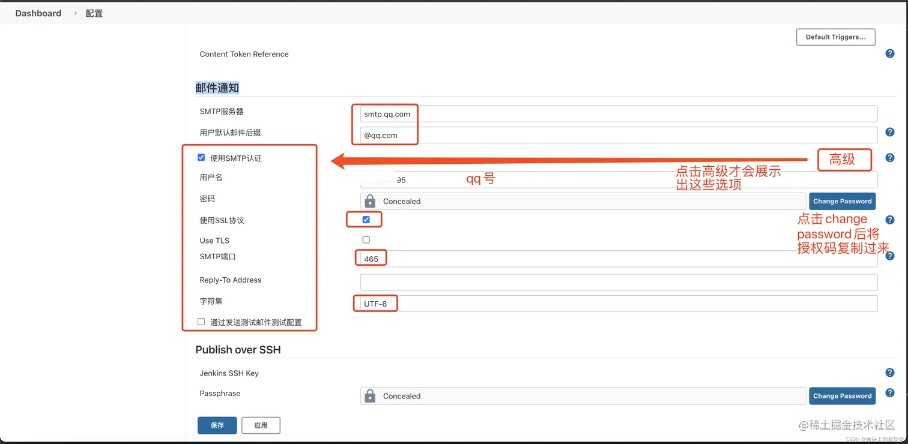Go to Dashboard breadcrumb
Image resolution: width=908 pixels, height=444 pixels.
pos(38,13)
